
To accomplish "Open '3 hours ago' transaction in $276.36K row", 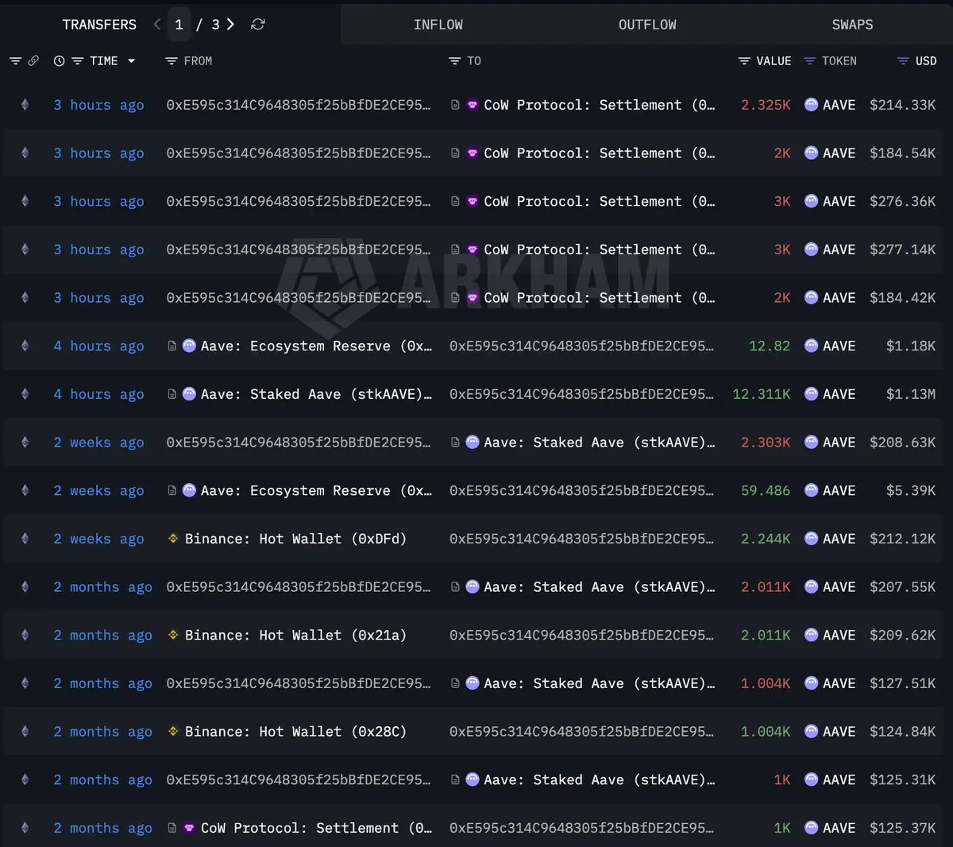I will 98,201.
